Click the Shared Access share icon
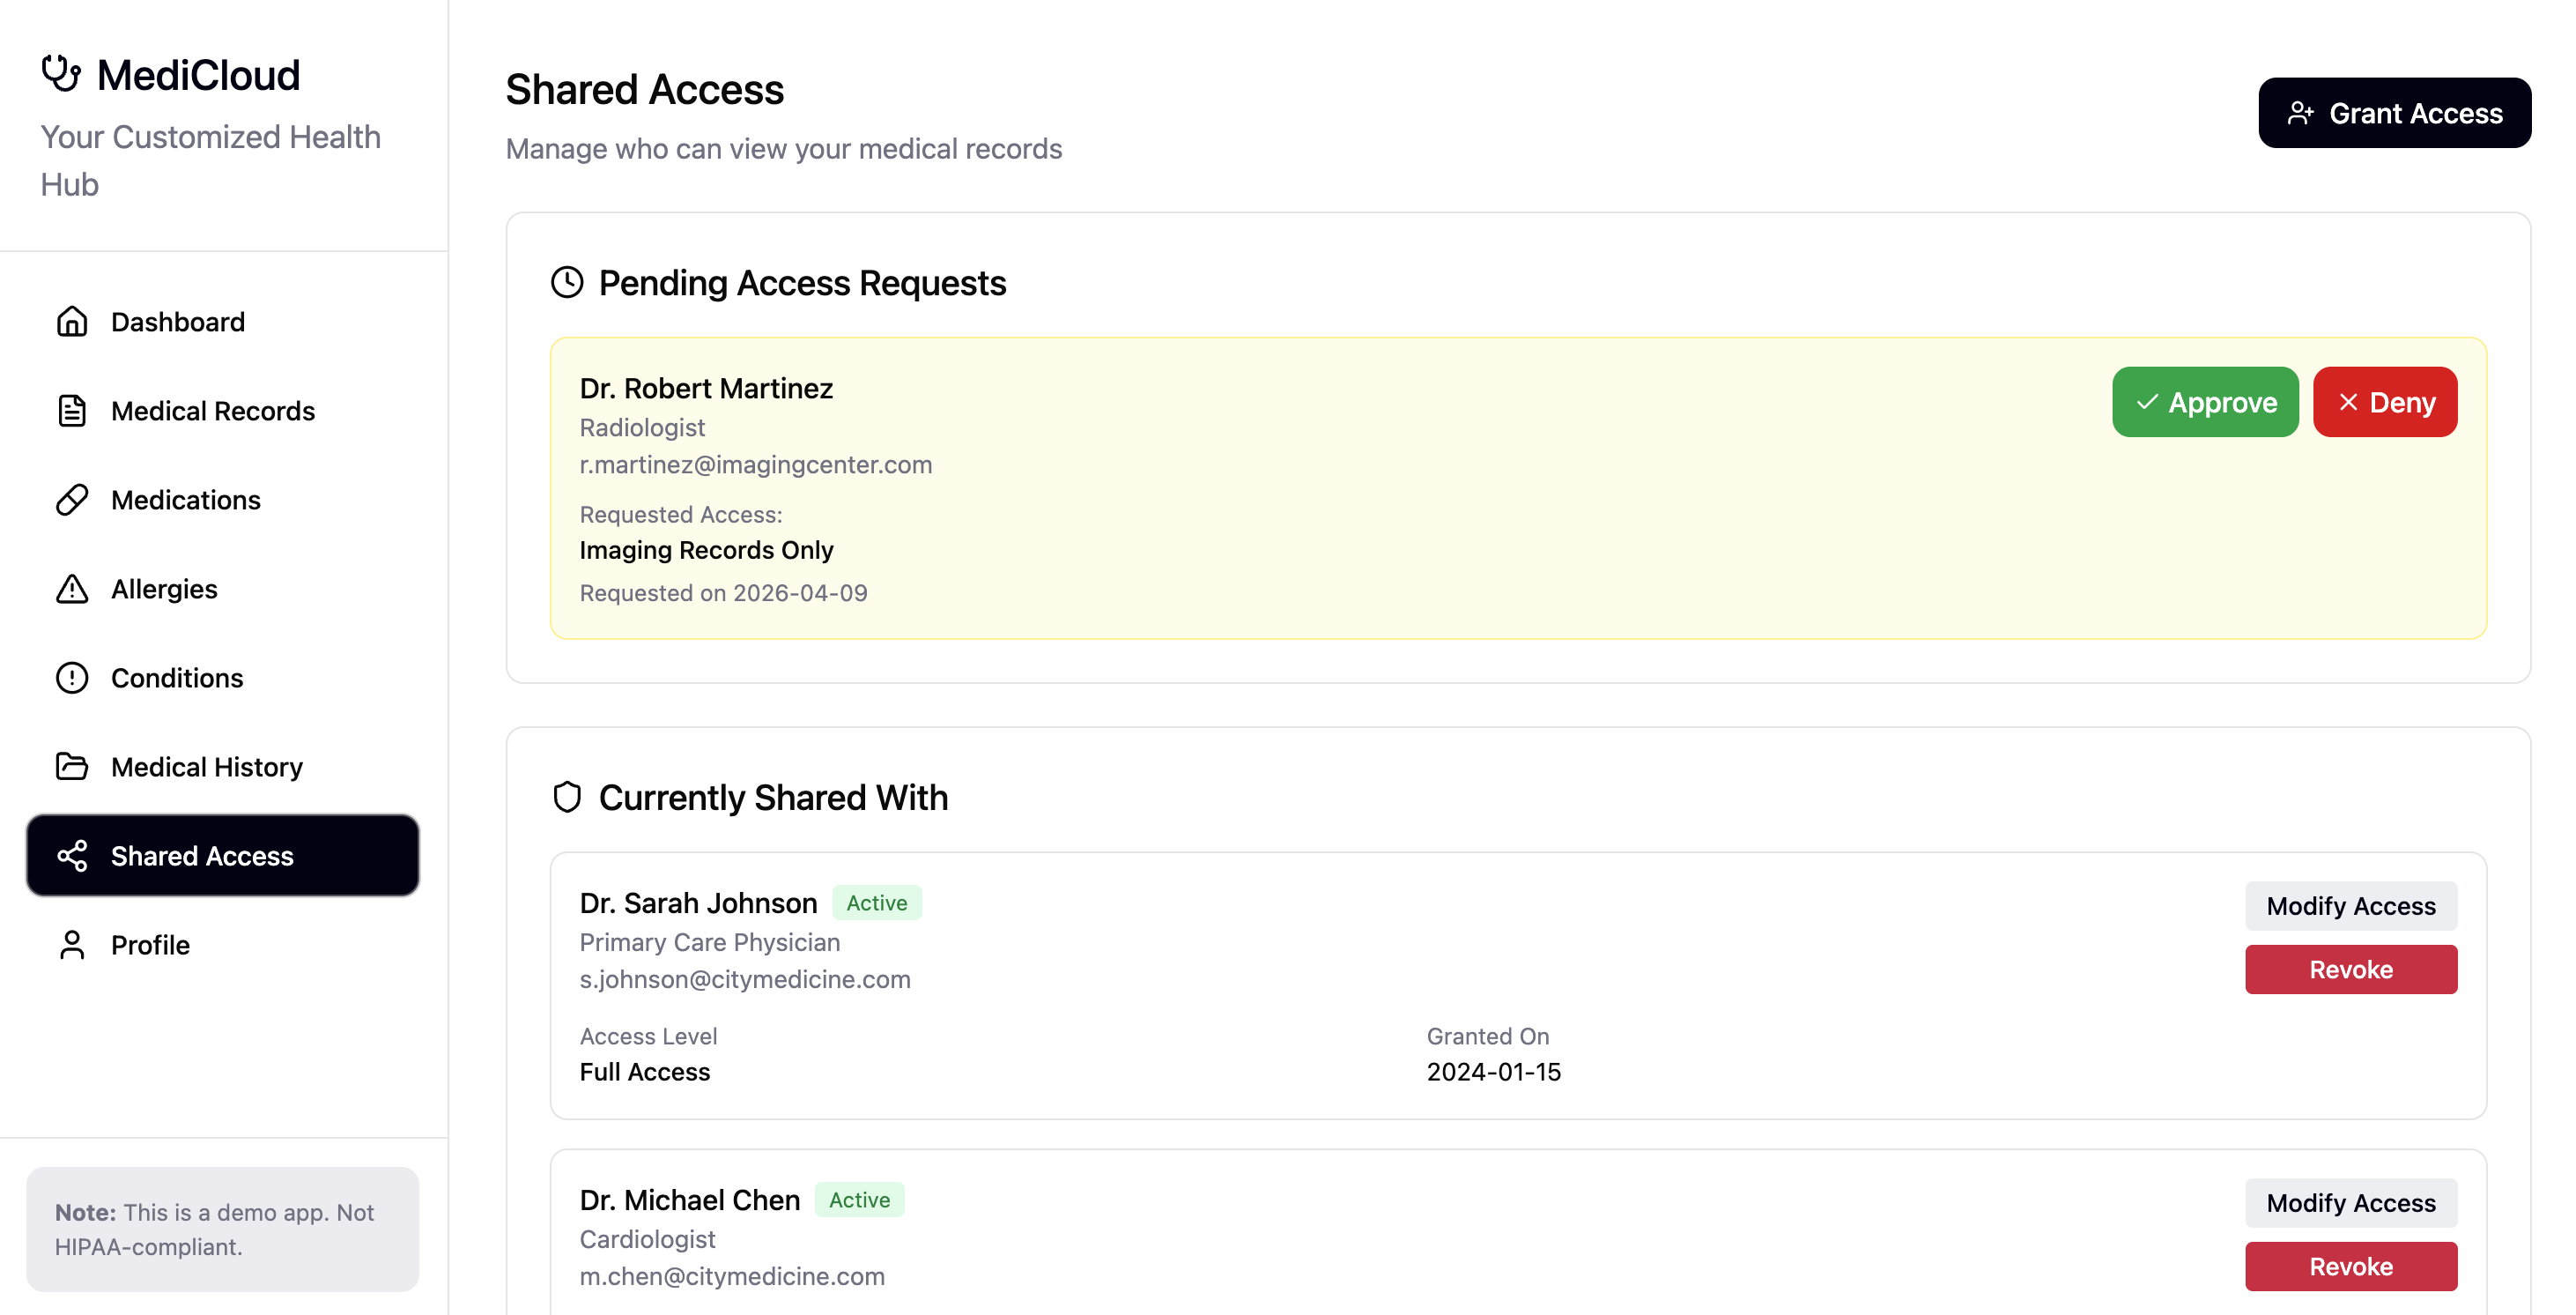The width and height of the screenshot is (2576, 1315). (x=72, y=857)
